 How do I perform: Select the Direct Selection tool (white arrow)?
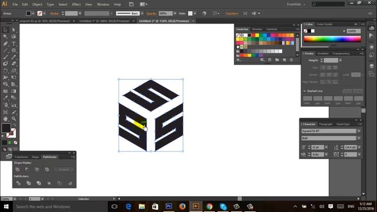tap(14, 30)
